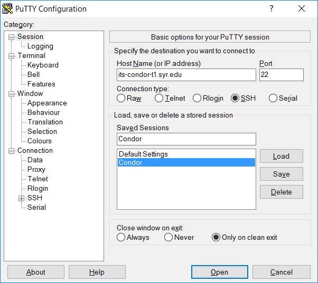Click the PuTTY icon in title bar
Image resolution: width=318 pixels, height=283 pixels.
(x=7, y=9)
